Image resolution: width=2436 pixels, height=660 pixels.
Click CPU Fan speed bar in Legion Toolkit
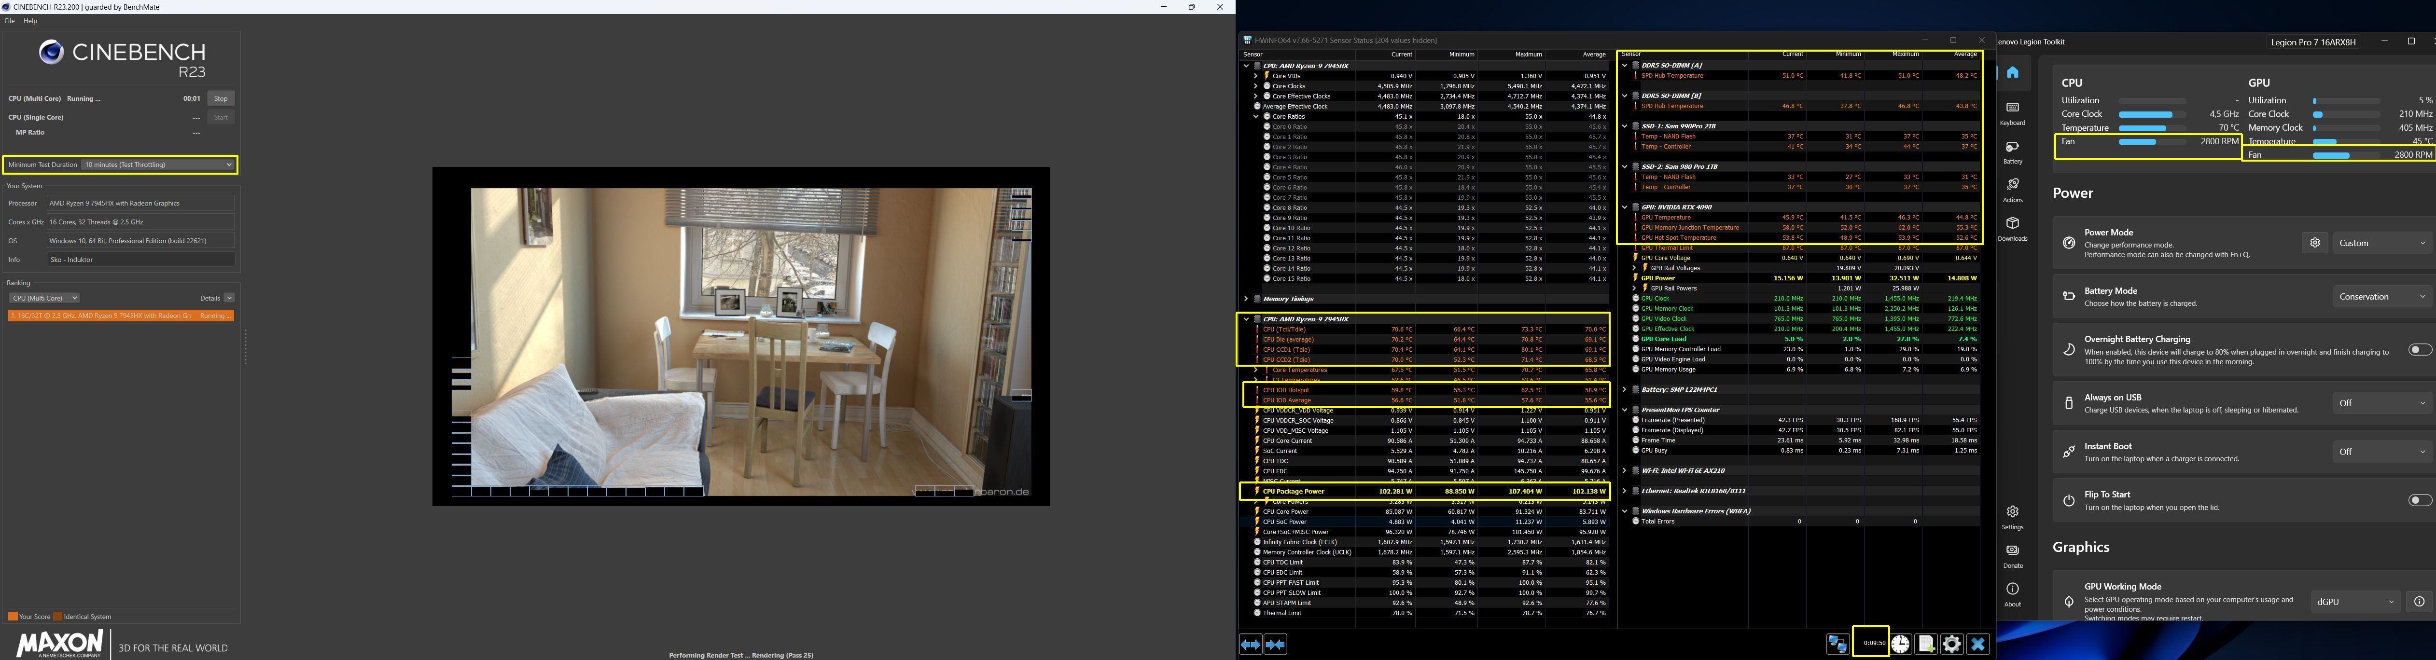(x=2151, y=142)
